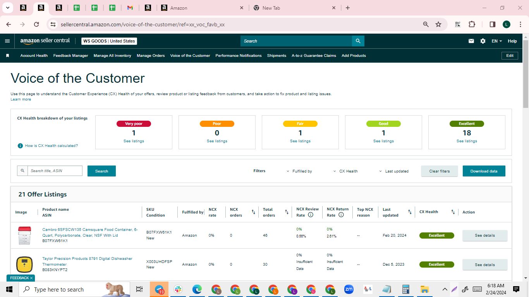Click the Learn more link

[x=21, y=99]
